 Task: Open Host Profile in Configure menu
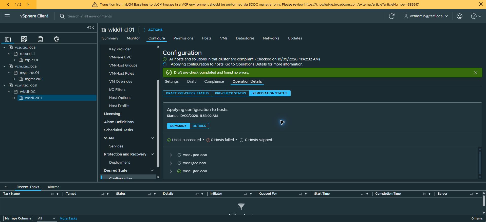click(x=119, y=106)
